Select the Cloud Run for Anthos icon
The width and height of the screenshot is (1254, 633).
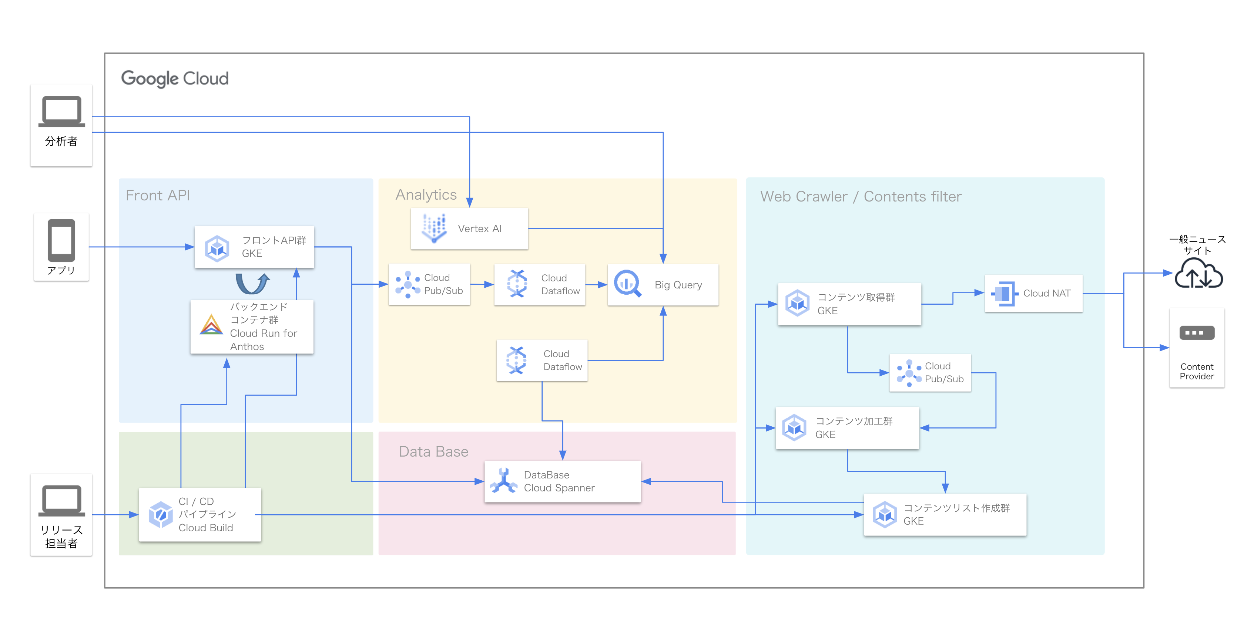tap(211, 325)
